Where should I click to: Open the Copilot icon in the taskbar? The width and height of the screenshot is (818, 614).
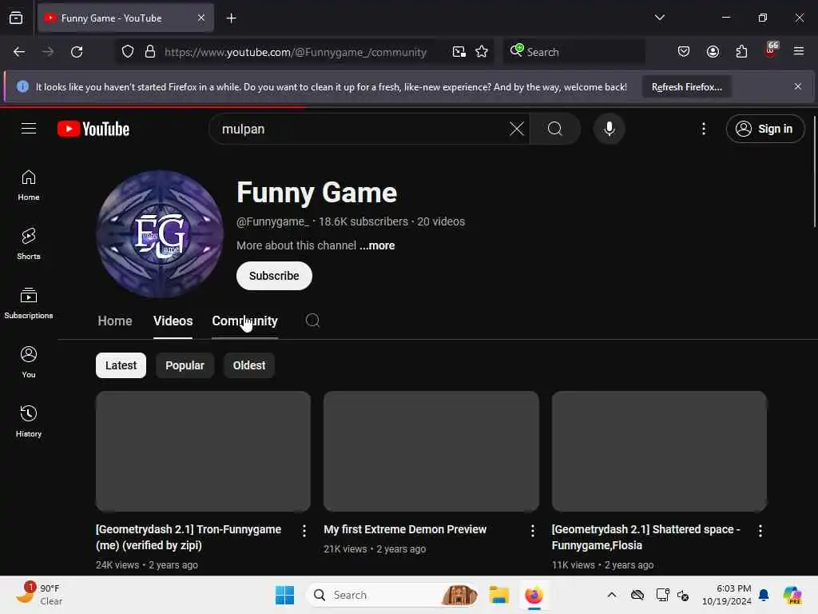(792, 595)
